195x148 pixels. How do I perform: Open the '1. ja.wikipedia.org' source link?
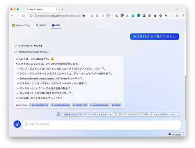(39, 105)
